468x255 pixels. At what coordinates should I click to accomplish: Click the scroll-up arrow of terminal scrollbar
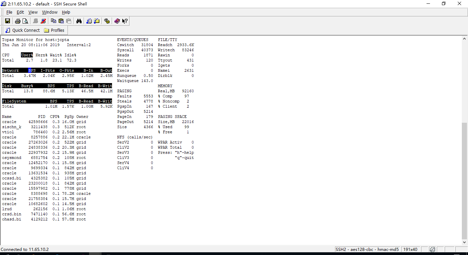pyautogui.click(x=465, y=38)
